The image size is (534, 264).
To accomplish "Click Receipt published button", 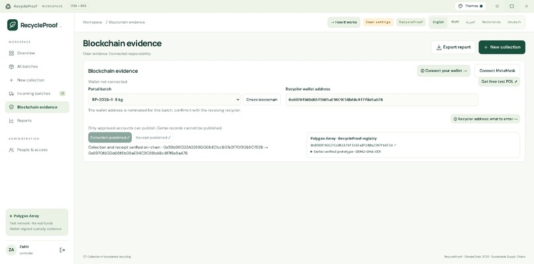I will (x=153, y=138).
